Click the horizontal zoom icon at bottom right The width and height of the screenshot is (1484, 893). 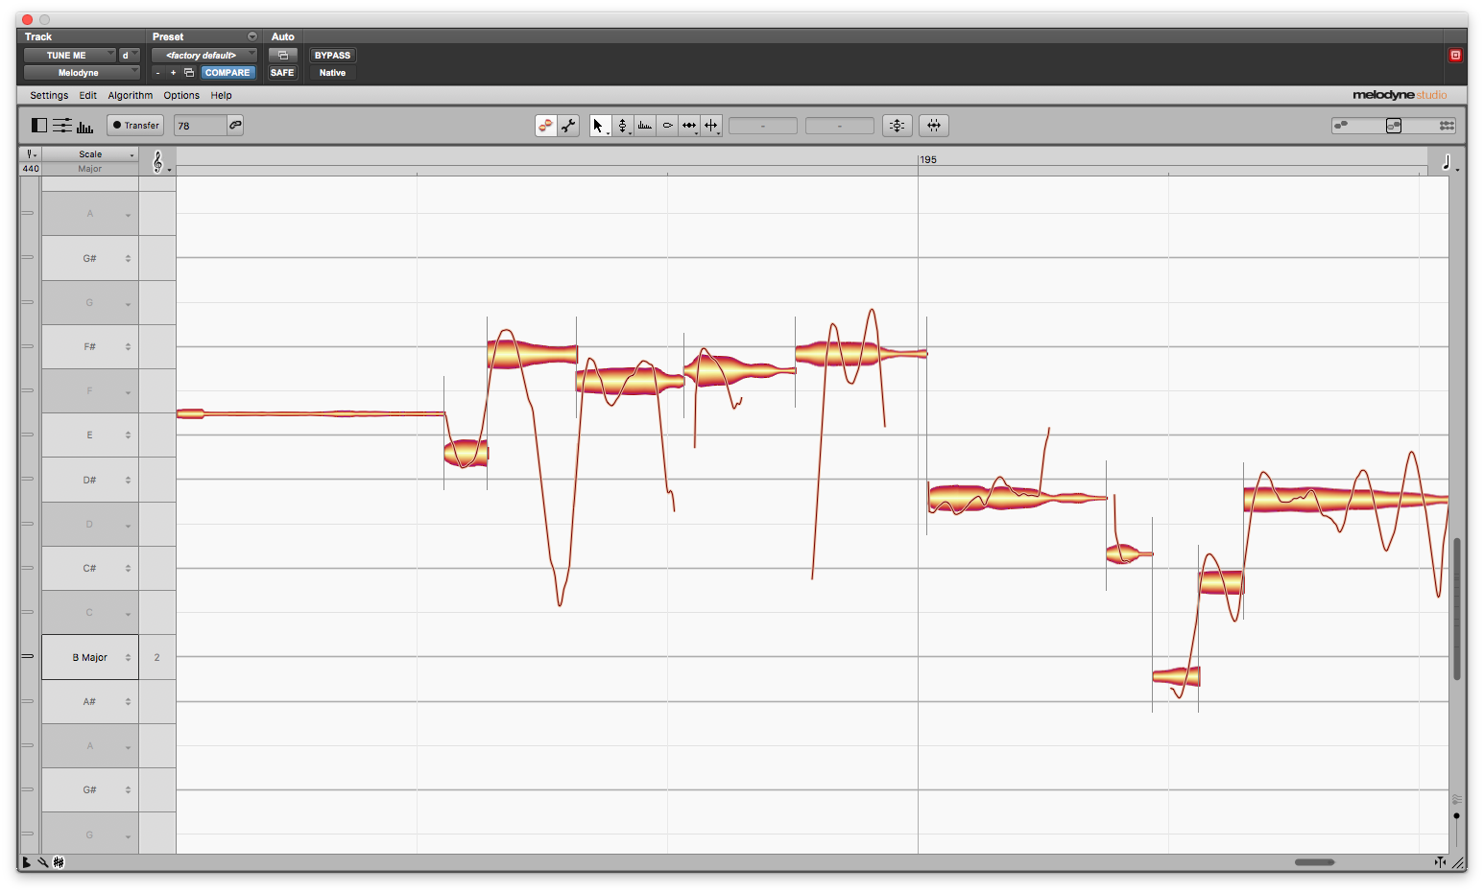[1440, 862]
